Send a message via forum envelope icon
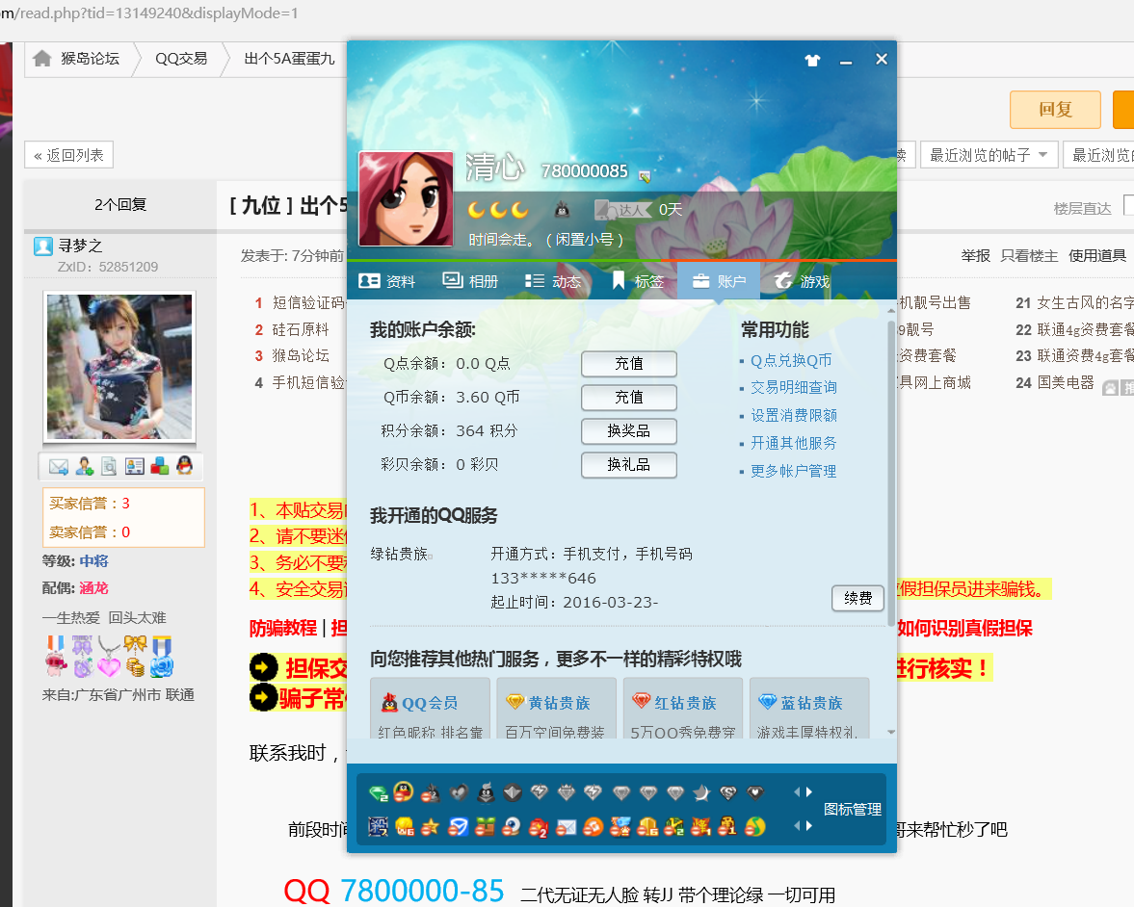Viewport: 1134px width, 907px height. tap(59, 467)
